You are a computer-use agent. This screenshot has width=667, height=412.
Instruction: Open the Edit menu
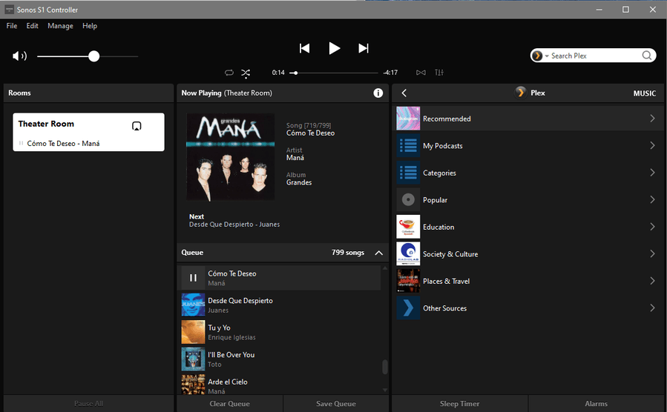[x=33, y=26]
